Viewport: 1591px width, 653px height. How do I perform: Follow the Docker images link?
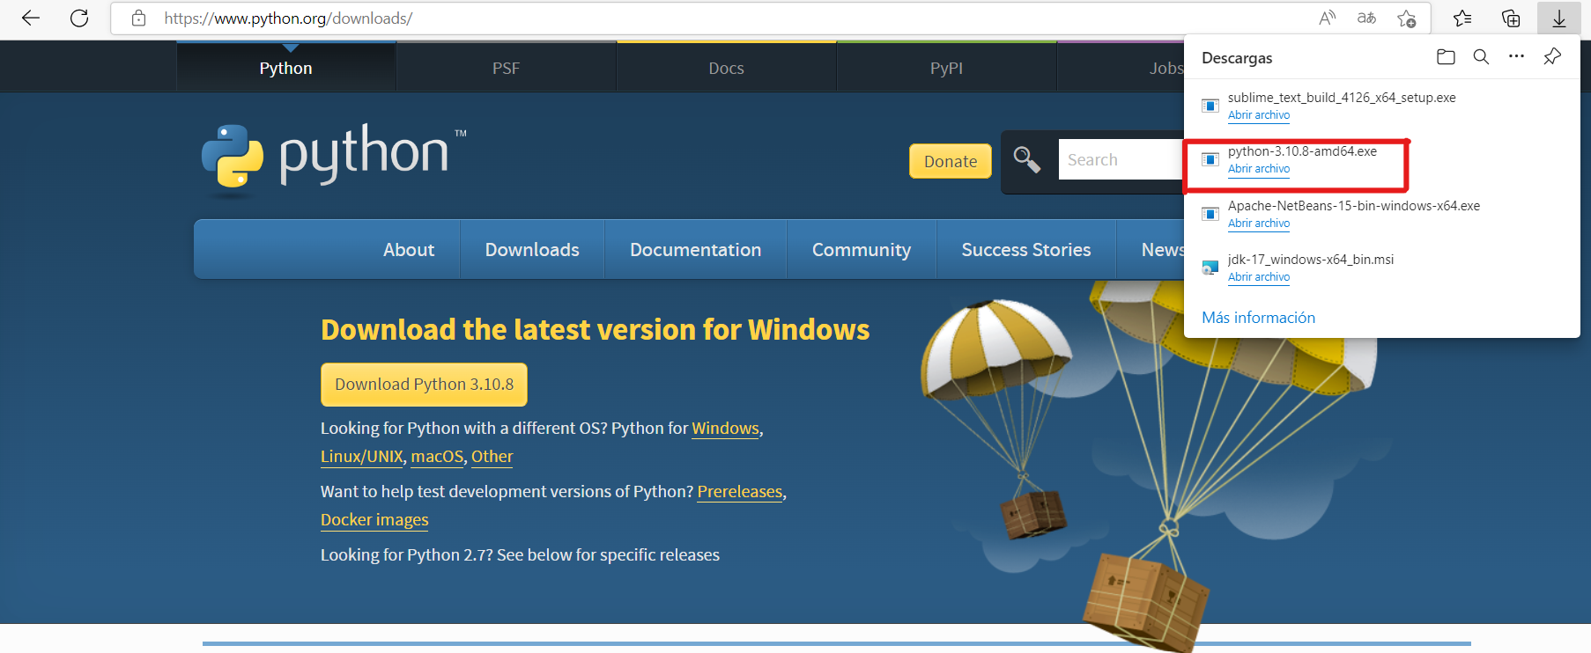point(374,520)
